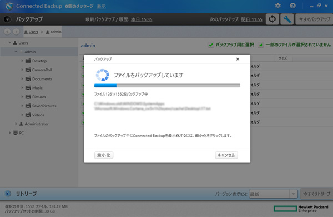Viewport: 333px width, 217px height.
Task: Click the リトリーブ section title
Action: [x=26, y=194]
